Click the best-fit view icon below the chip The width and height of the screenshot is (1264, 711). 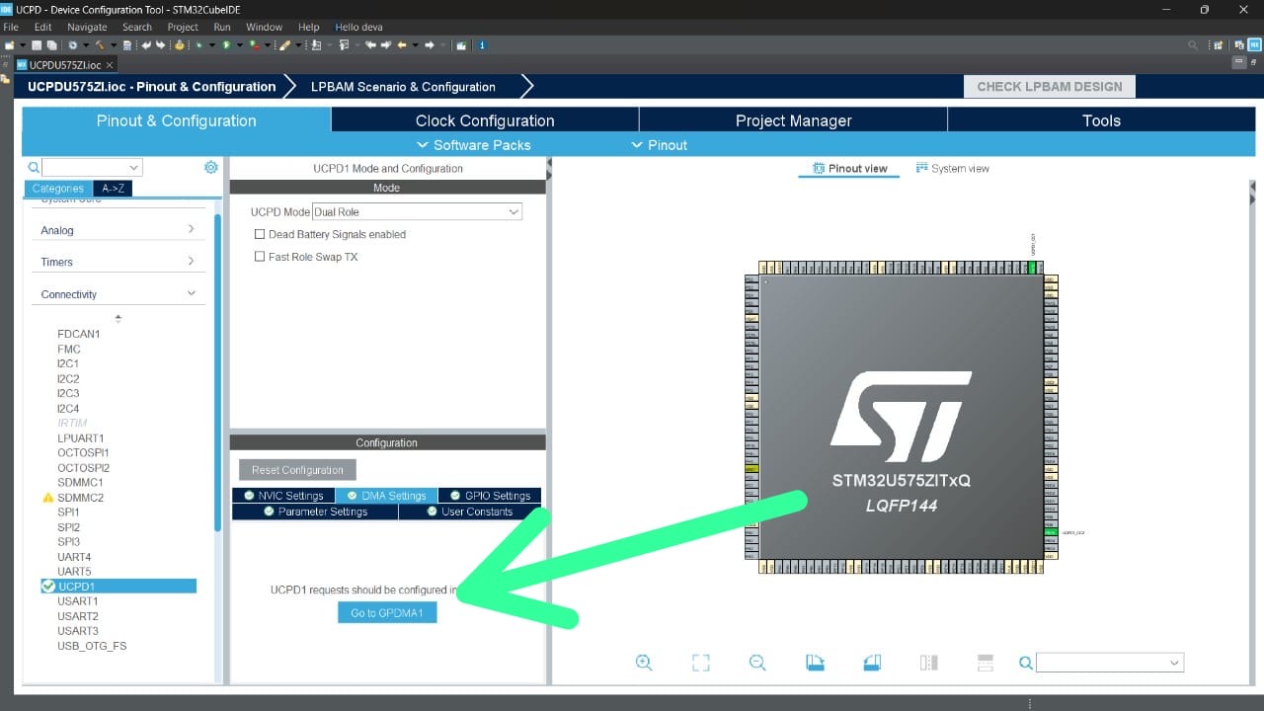(x=701, y=663)
